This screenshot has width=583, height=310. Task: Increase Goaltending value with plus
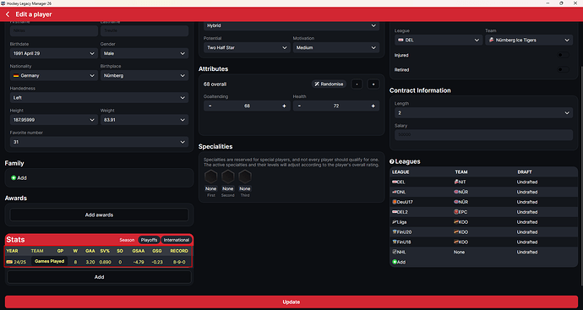click(x=284, y=106)
